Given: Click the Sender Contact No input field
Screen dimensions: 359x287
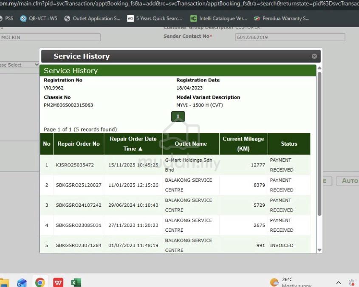Looking at the screenshot, I should pos(290,37).
